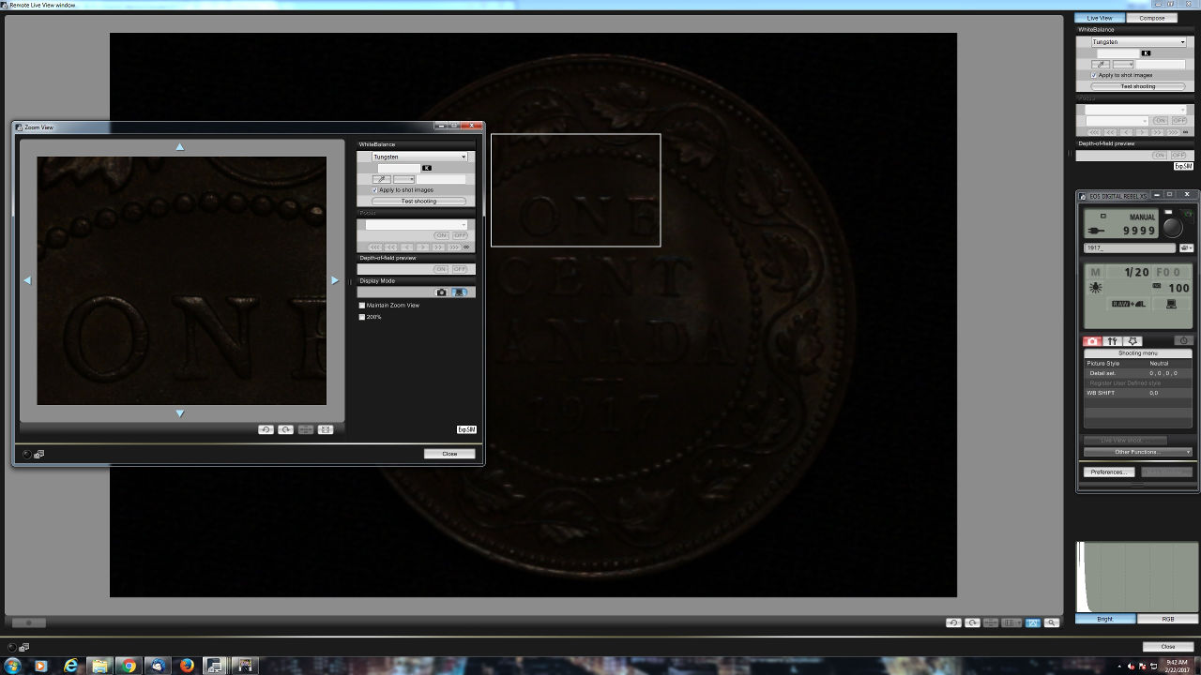Open the Preferences dialog

pyautogui.click(x=1108, y=472)
